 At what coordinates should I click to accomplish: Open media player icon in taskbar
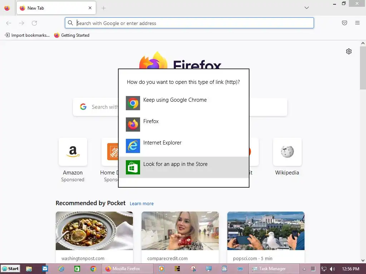click(x=161, y=269)
